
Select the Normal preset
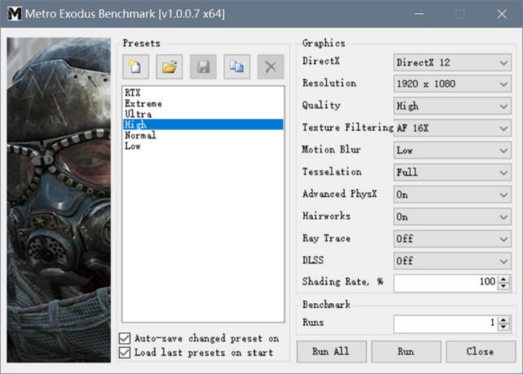[203, 135]
